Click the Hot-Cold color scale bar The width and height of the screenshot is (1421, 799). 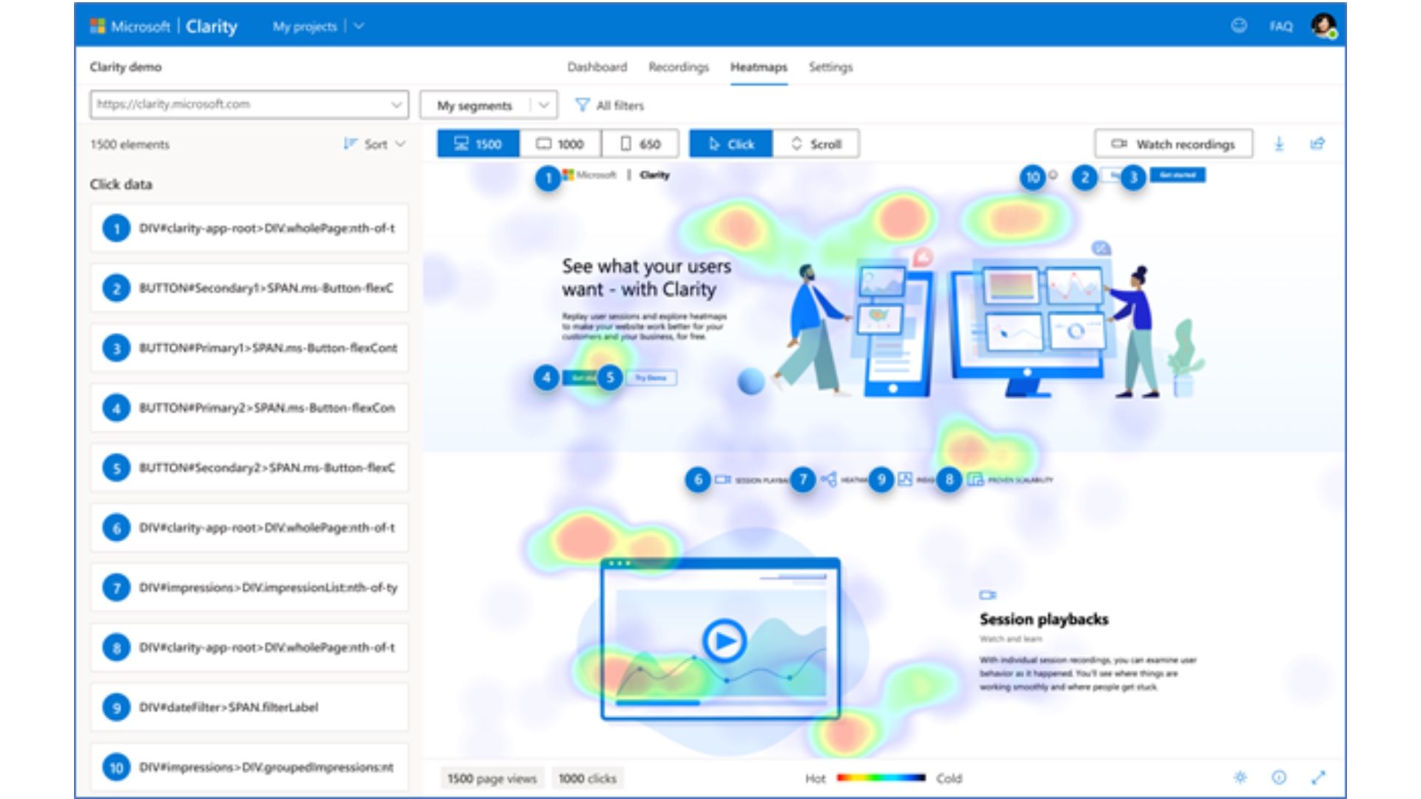click(x=881, y=778)
